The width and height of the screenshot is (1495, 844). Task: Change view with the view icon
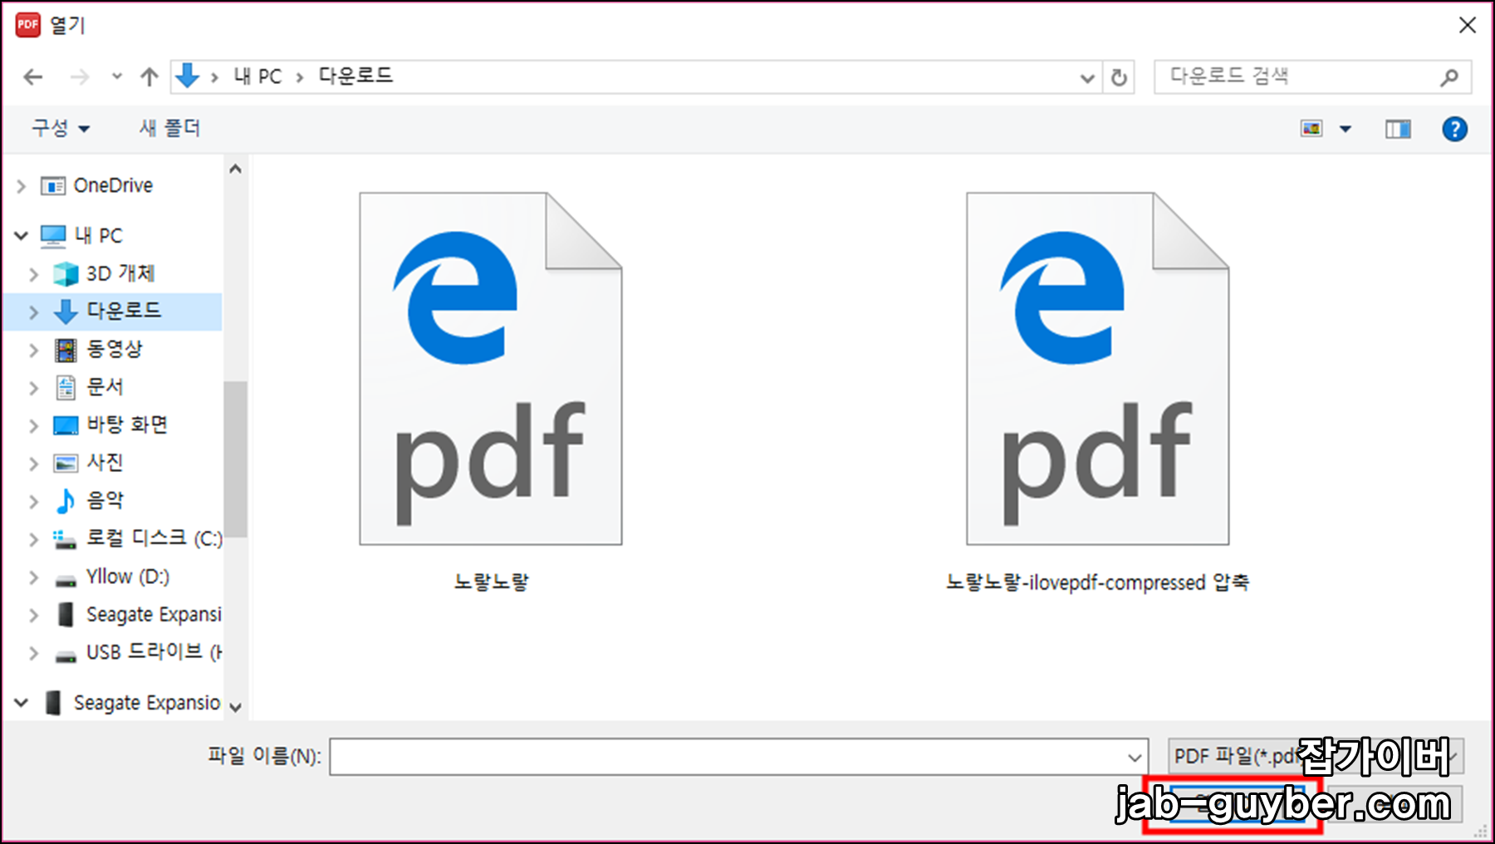click(1311, 129)
